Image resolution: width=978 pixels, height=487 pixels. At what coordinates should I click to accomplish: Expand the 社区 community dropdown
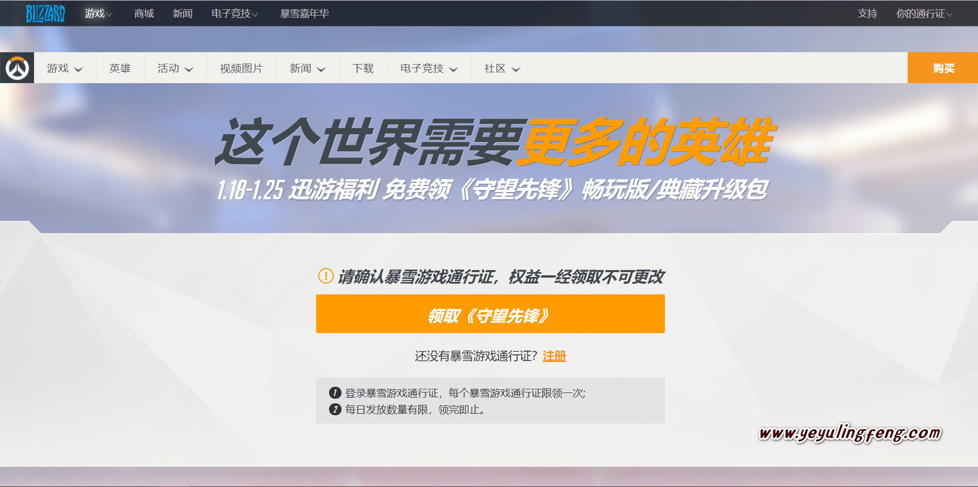point(502,68)
